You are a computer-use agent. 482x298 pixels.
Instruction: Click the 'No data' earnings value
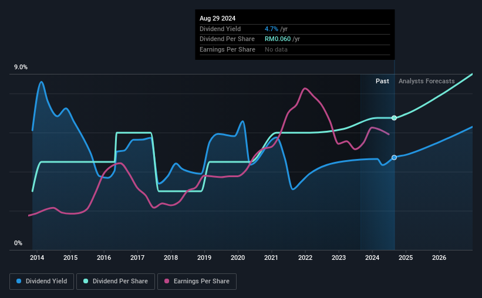(x=276, y=49)
